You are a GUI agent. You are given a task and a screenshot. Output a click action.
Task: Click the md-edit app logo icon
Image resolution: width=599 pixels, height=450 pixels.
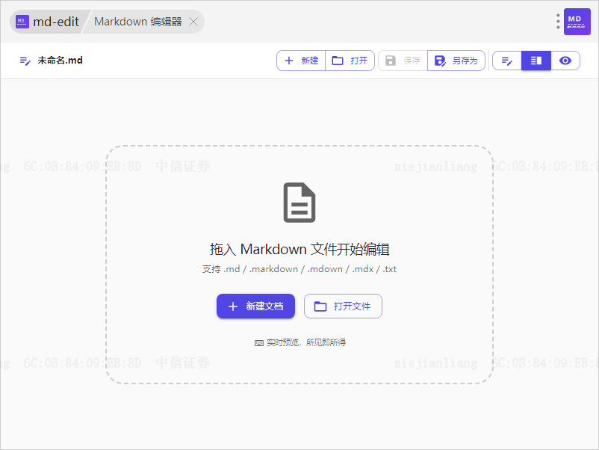(x=22, y=22)
